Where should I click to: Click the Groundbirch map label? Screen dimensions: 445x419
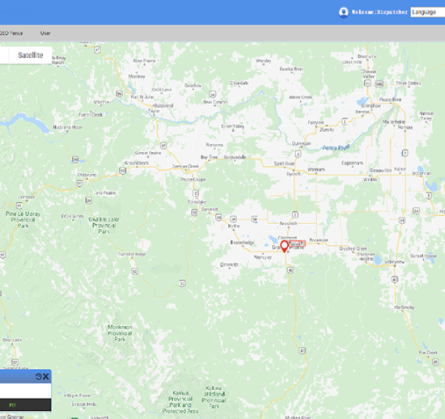point(137,163)
